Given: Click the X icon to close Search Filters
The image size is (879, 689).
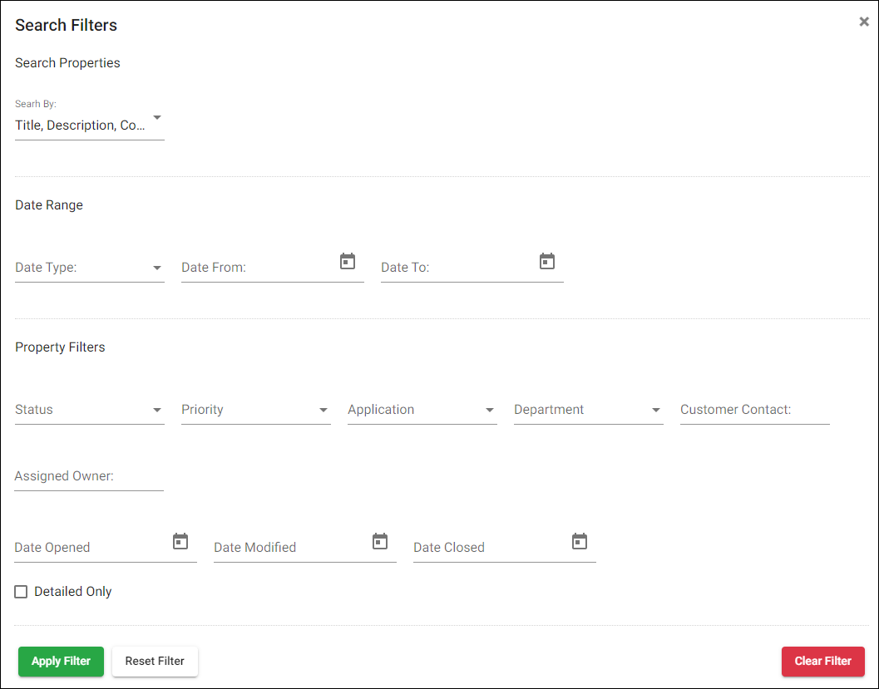Looking at the screenshot, I should click(x=864, y=22).
